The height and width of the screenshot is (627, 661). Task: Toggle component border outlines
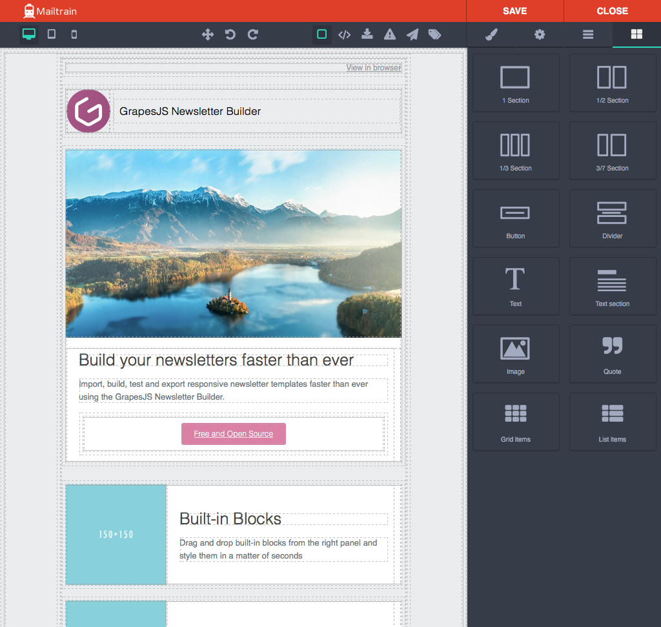pos(321,34)
